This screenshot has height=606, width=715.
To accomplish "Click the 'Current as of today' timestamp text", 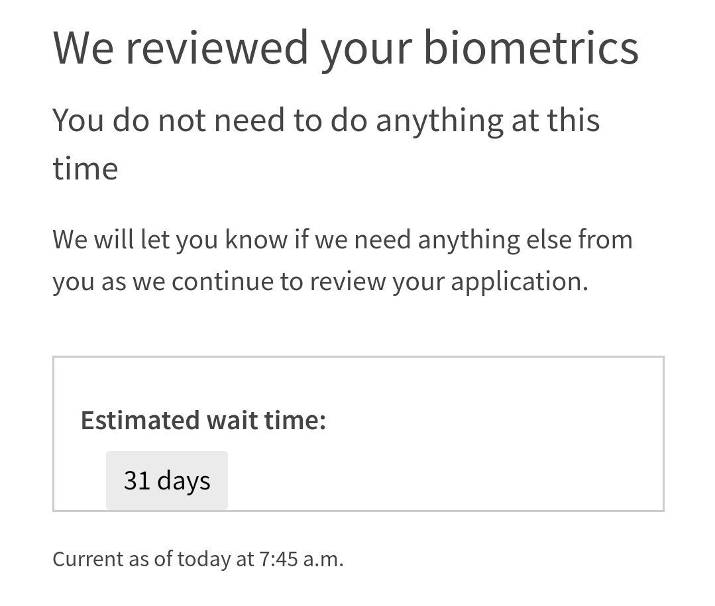I will click(198, 559).
